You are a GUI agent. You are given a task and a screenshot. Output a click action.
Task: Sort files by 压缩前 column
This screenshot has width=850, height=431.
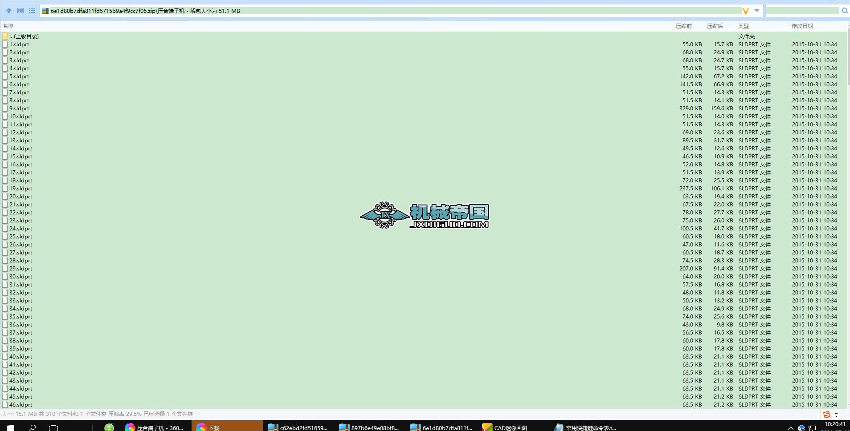[x=684, y=26]
